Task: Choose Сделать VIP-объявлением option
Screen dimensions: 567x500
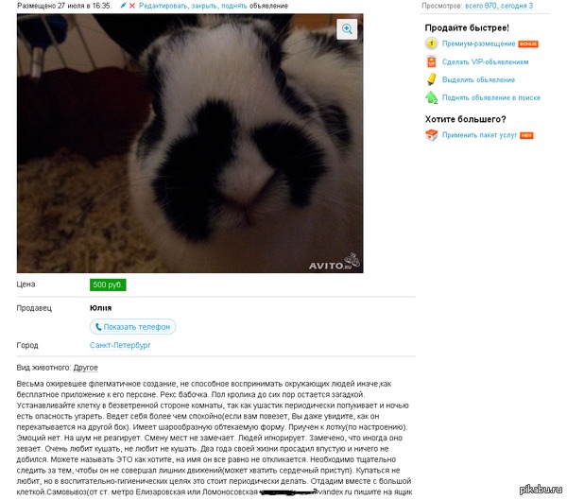Action: click(485, 61)
